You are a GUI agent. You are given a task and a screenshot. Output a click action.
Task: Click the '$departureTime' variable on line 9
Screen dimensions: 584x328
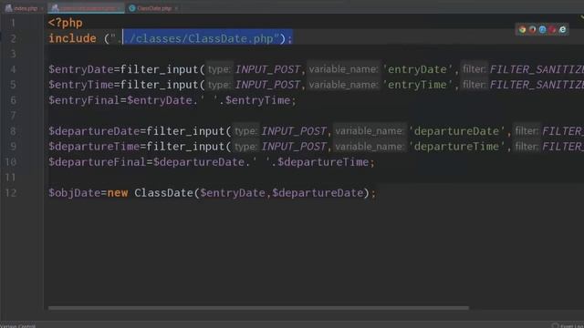(x=94, y=147)
